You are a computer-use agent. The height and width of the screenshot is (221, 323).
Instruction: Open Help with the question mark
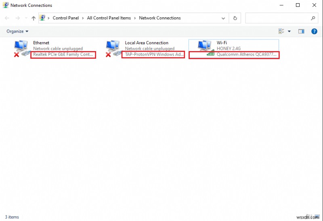pyautogui.click(x=314, y=31)
